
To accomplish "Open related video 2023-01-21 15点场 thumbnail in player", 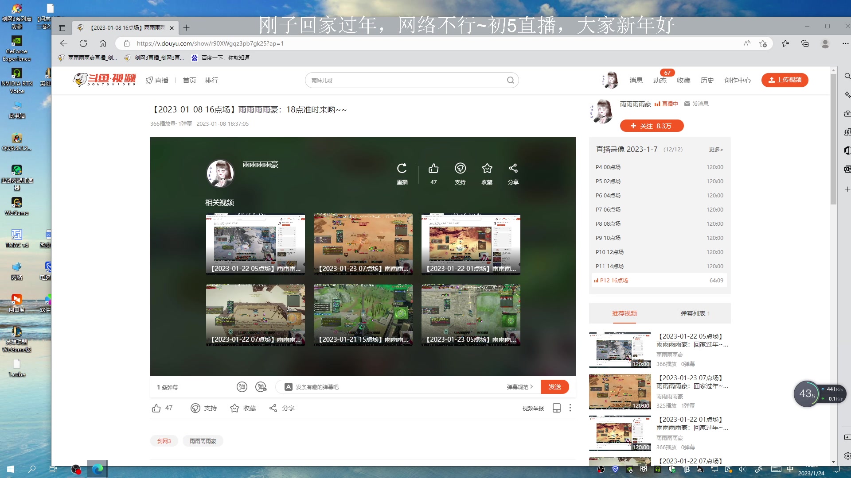I will 363,315.
